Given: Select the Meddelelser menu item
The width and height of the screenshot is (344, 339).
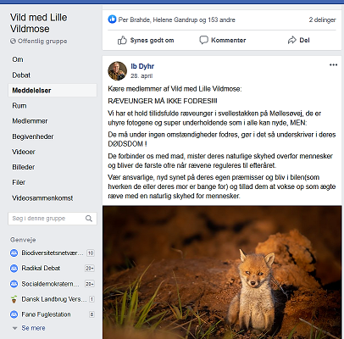Looking at the screenshot, I should 53,91.
